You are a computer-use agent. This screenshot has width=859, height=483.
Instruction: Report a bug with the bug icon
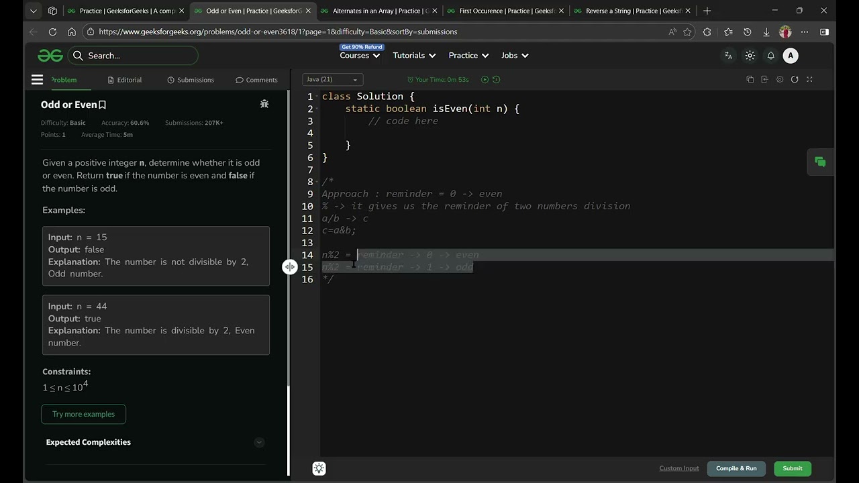point(264,104)
